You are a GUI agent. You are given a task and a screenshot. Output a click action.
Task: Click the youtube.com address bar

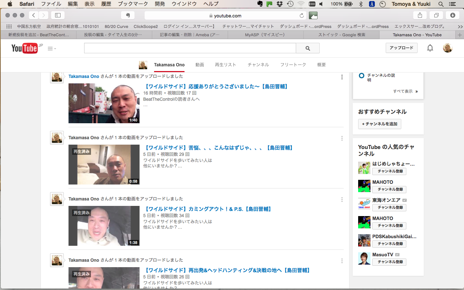[226, 16]
